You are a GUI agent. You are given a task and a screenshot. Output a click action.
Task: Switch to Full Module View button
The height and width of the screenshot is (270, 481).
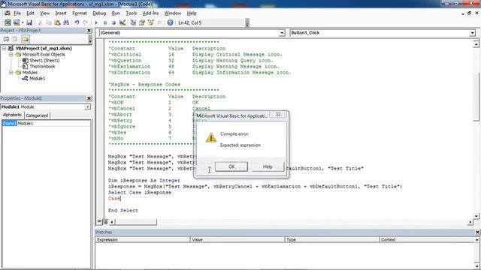point(105,222)
